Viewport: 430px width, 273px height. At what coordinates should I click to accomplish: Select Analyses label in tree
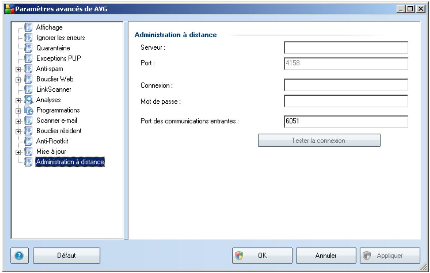tap(49, 100)
